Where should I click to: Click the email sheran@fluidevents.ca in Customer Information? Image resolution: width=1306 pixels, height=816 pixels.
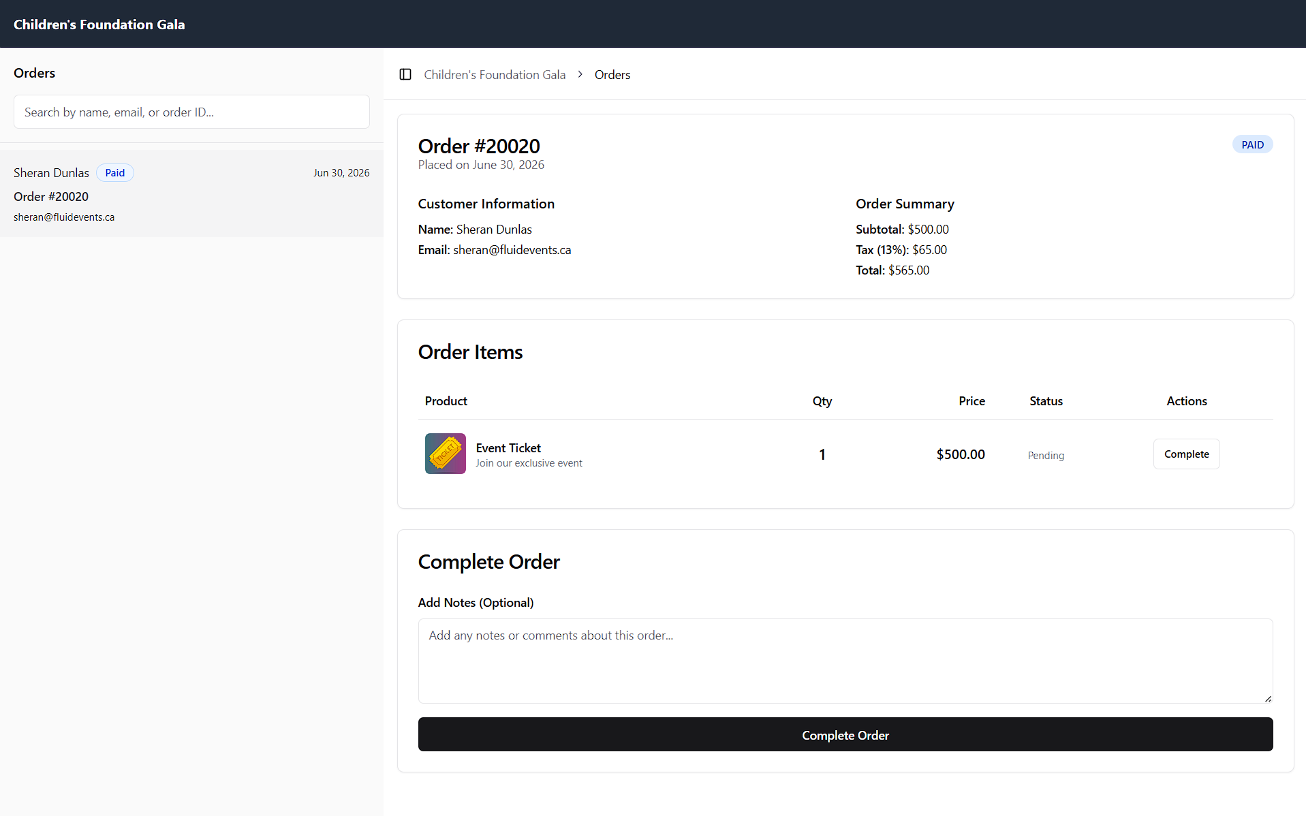tap(512, 250)
